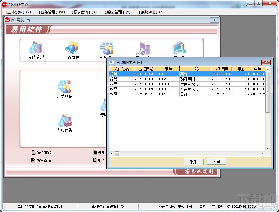Sort by the 应还日期 column header

click(146, 69)
